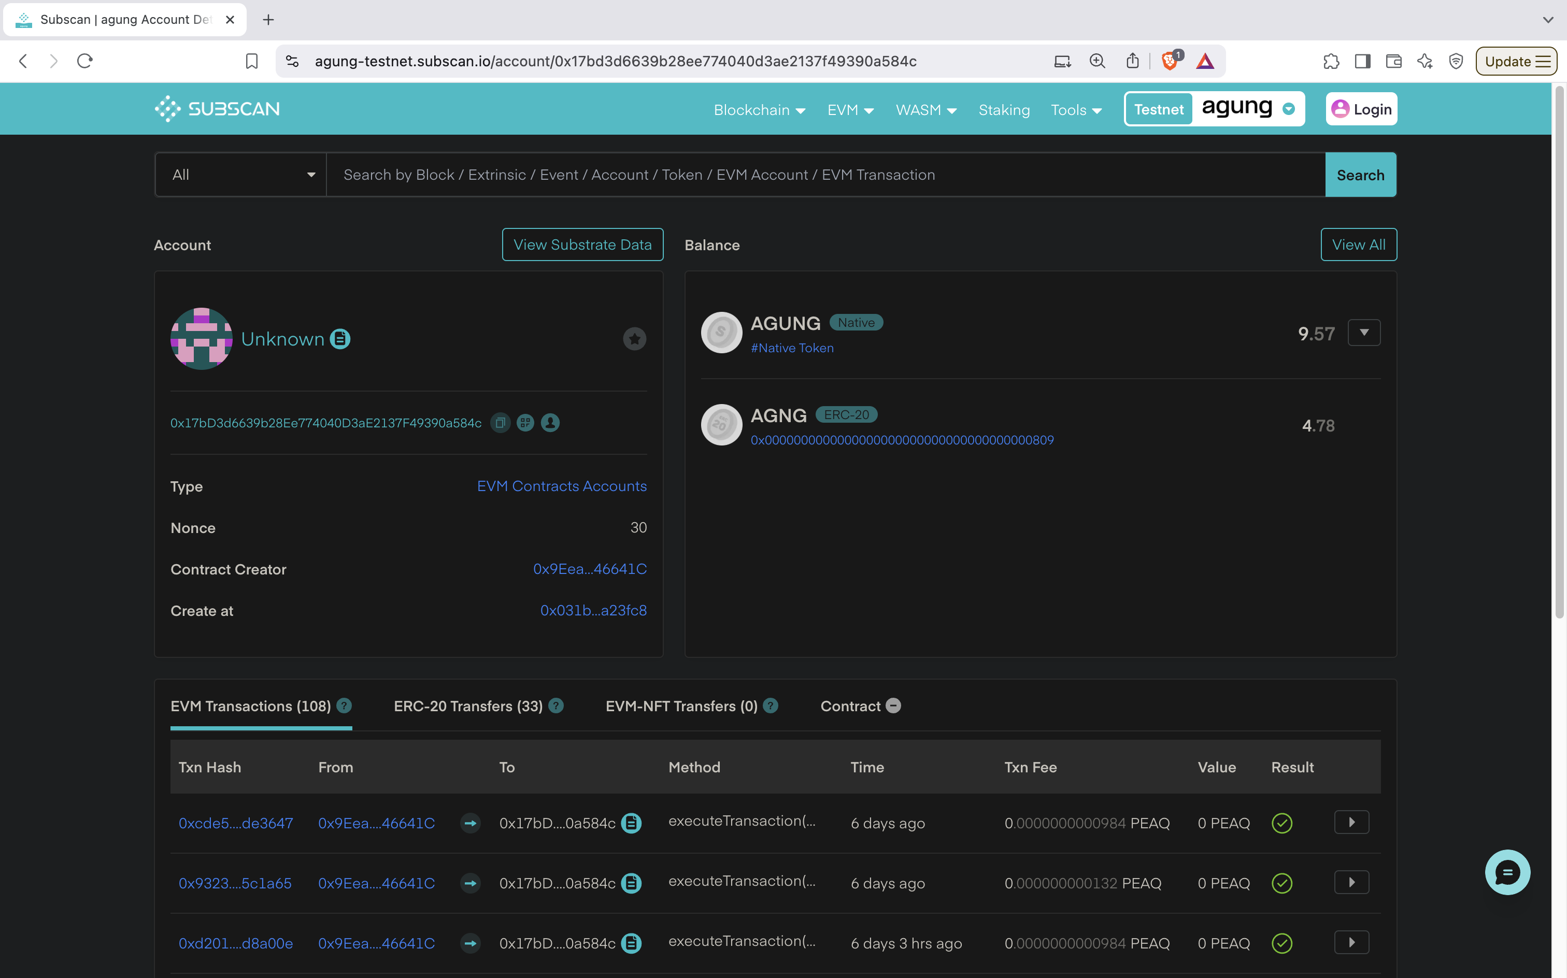This screenshot has width=1567, height=978.
Task: Expand the AGUNG native balance details
Action: point(1364,333)
